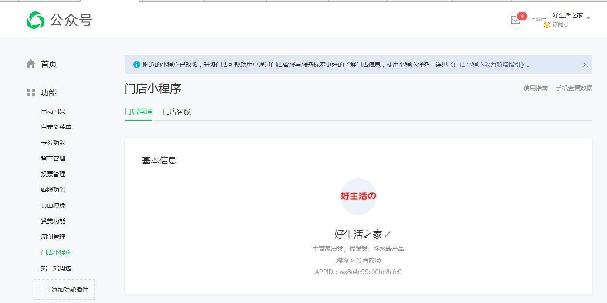Viewport: 607px width, 303px height.
Task: Open 使用指南 link
Action: click(536, 88)
